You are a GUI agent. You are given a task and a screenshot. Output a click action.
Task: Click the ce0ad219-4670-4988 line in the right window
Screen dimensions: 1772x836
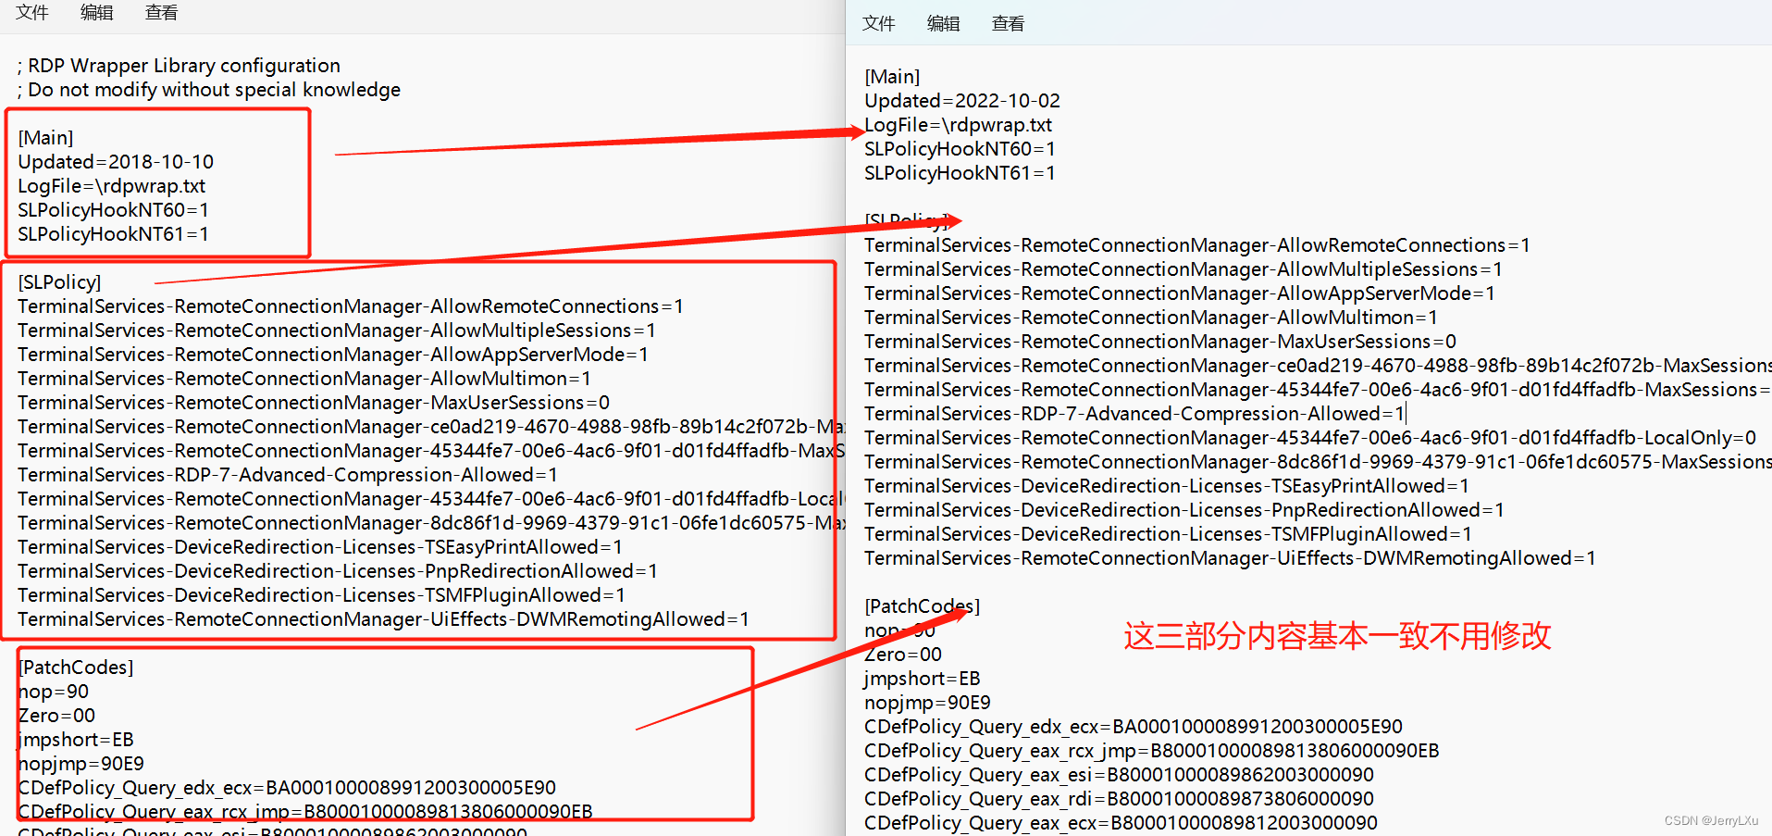point(1318,366)
